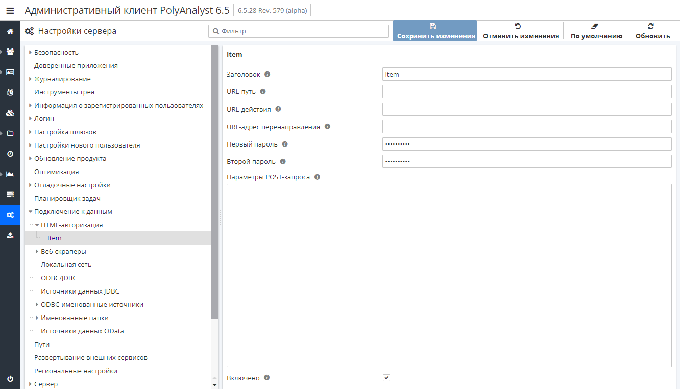This screenshot has width=680, height=389.
Task: Expand the Именованные папки node
Action: click(37, 318)
